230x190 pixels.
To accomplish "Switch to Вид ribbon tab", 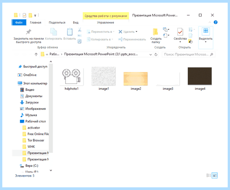I will 76,23.
